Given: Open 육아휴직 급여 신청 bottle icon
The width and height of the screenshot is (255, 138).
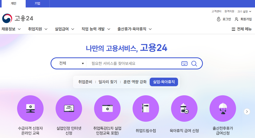Looking at the screenshot, I should click(x=184, y=108).
